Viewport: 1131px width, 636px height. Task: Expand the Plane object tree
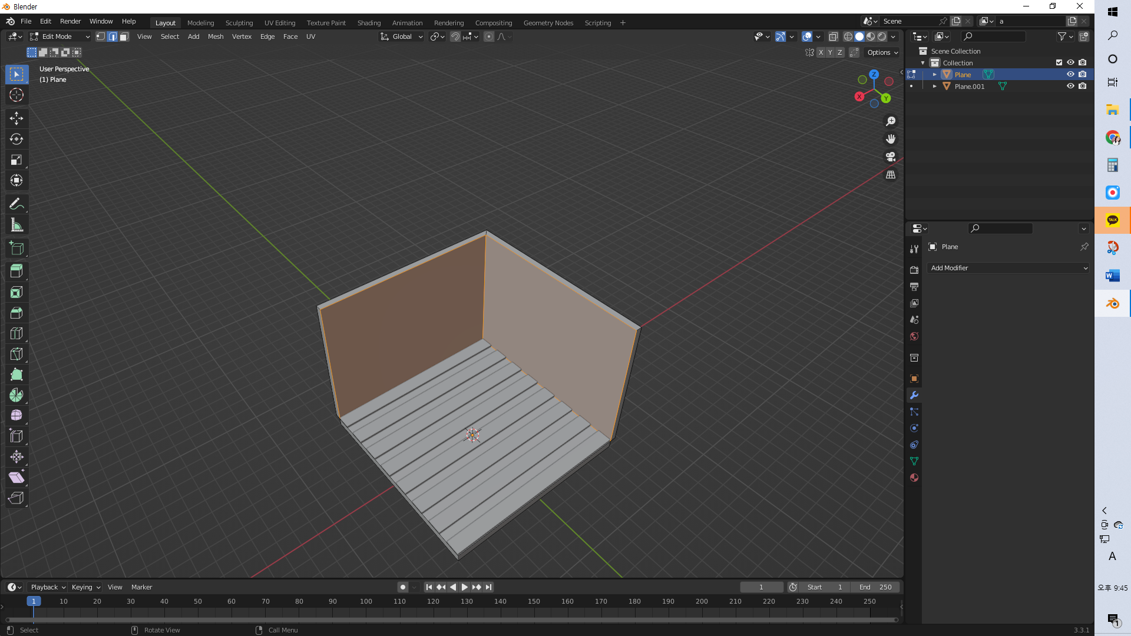935,74
